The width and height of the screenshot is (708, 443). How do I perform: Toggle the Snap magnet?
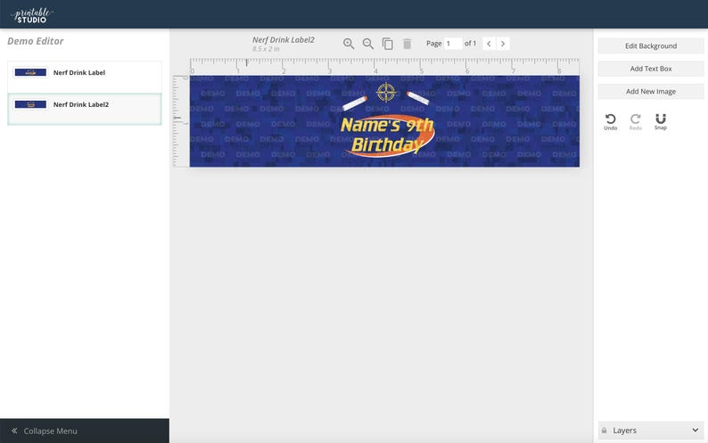click(661, 122)
